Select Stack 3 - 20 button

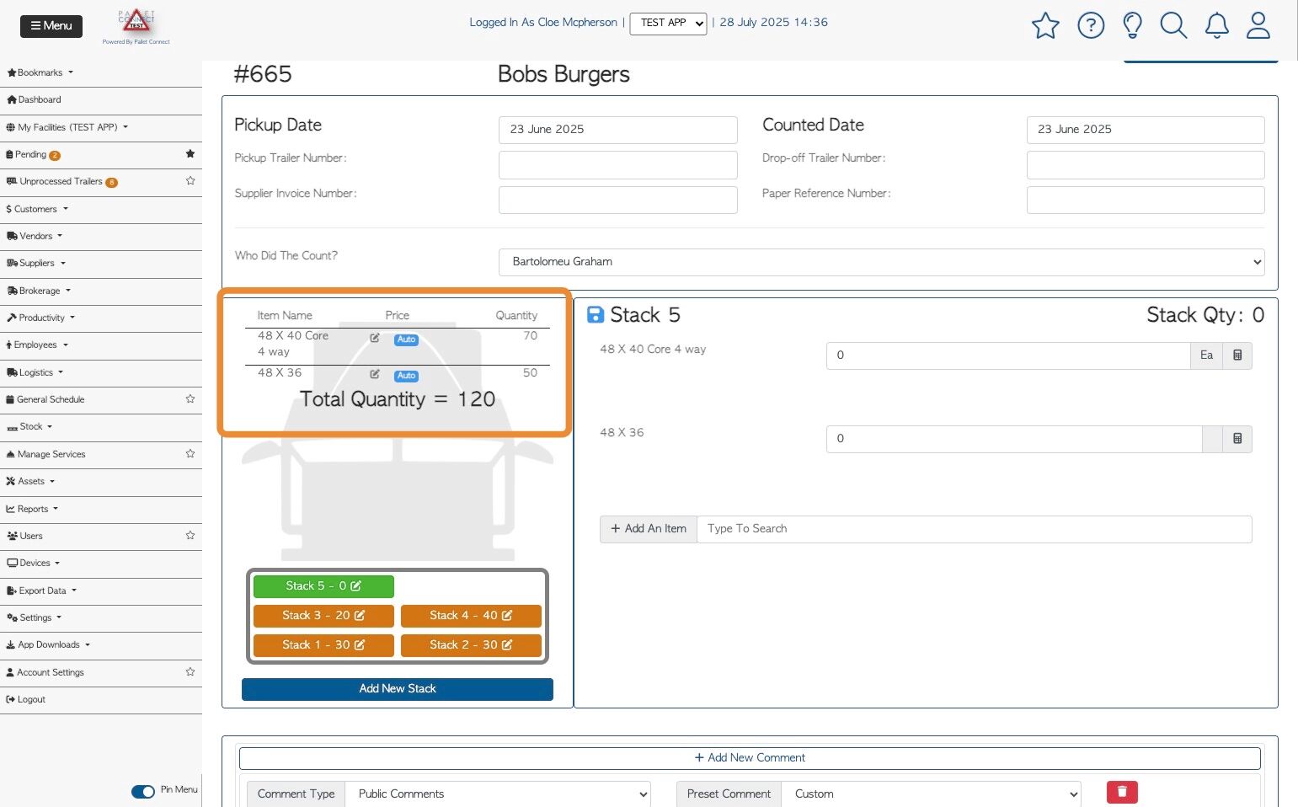point(323,616)
